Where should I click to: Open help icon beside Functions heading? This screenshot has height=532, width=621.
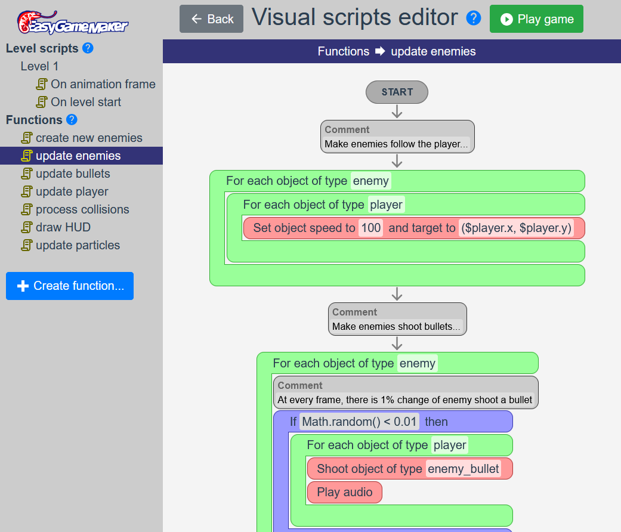72,120
